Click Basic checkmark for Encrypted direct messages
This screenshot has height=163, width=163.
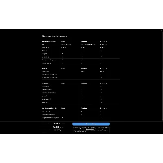coord(62,118)
